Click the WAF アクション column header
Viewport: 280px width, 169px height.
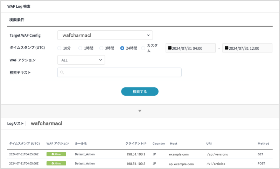[57, 144]
